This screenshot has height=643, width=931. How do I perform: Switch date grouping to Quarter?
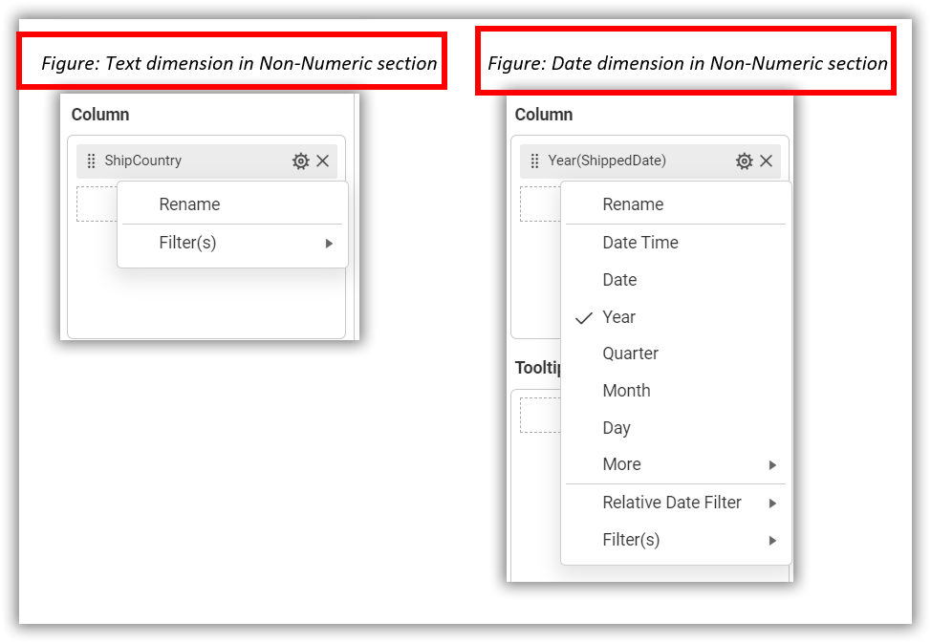click(x=630, y=354)
